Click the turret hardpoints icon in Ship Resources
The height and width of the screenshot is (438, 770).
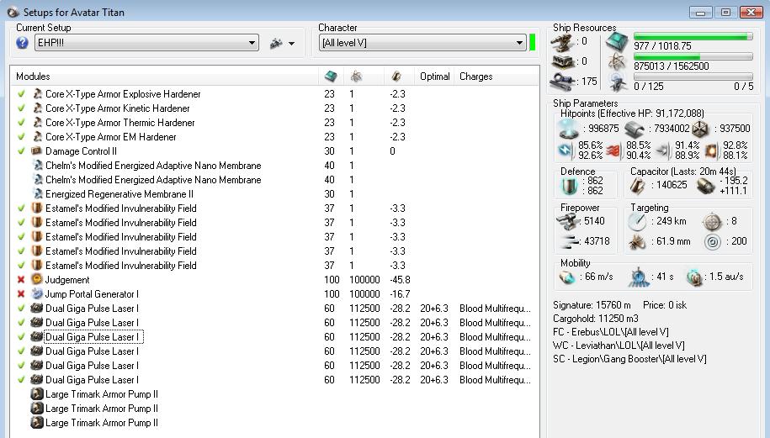pyautogui.click(x=562, y=42)
